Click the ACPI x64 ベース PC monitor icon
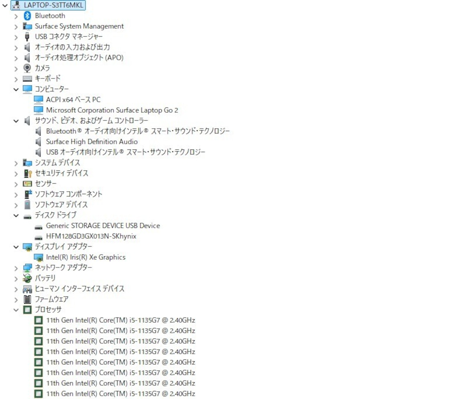This screenshot has width=469, height=399. tap(38, 100)
